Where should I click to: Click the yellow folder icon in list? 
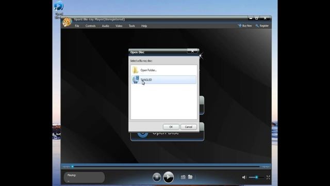click(x=135, y=70)
